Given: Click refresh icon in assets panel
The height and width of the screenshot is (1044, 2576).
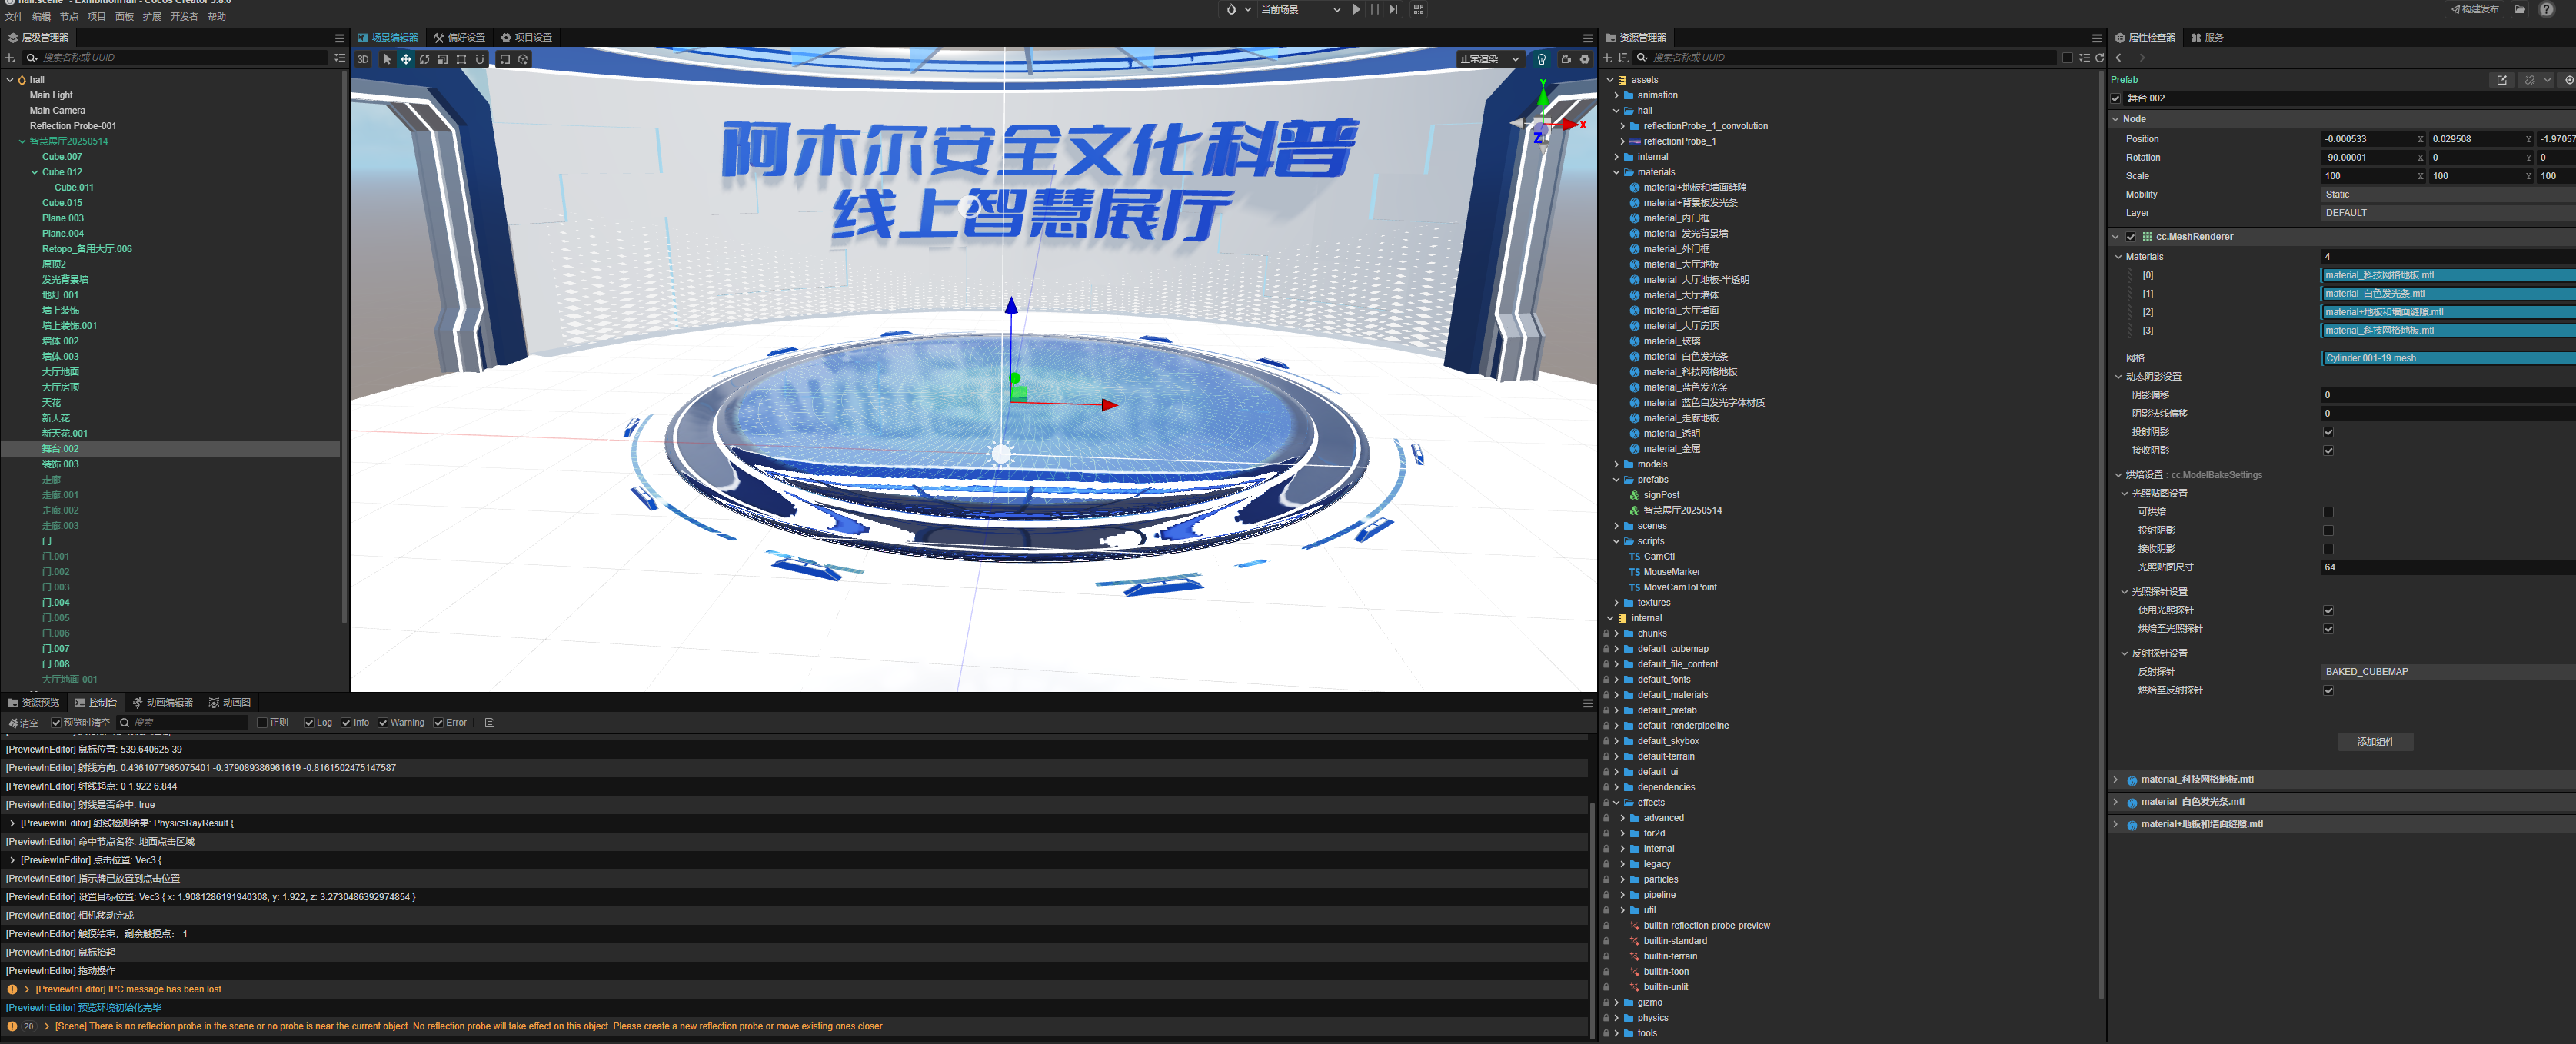Looking at the screenshot, I should click(2099, 58).
